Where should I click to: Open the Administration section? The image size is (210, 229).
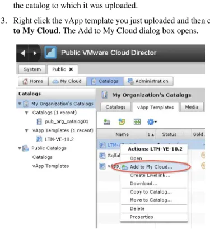click(148, 81)
